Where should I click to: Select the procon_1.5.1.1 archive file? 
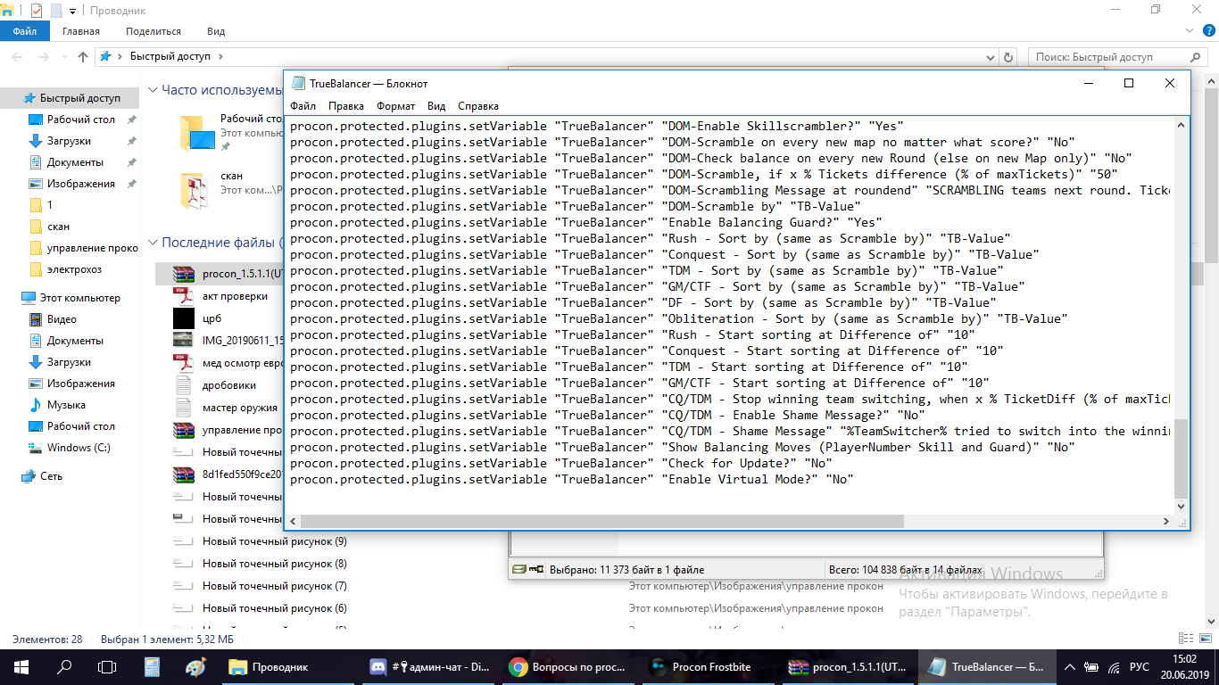241,274
